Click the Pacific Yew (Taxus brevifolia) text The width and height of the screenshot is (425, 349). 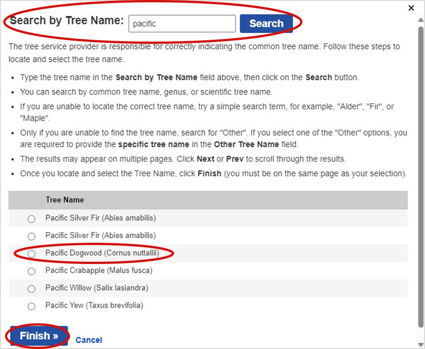94,306
